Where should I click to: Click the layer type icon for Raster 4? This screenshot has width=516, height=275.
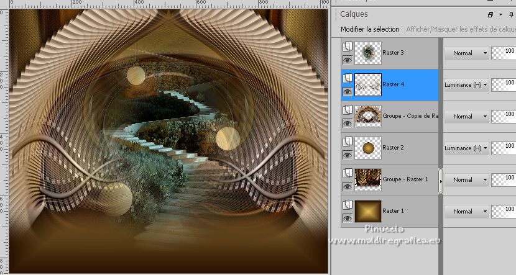click(x=348, y=78)
